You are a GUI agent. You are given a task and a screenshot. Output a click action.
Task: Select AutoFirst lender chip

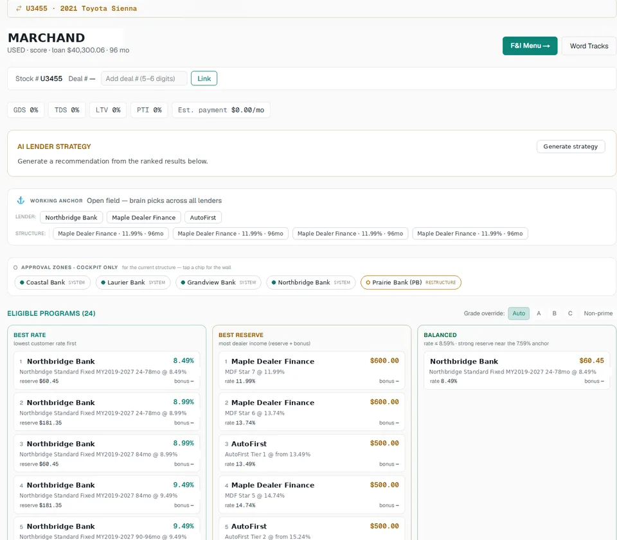(x=203, y=217)
